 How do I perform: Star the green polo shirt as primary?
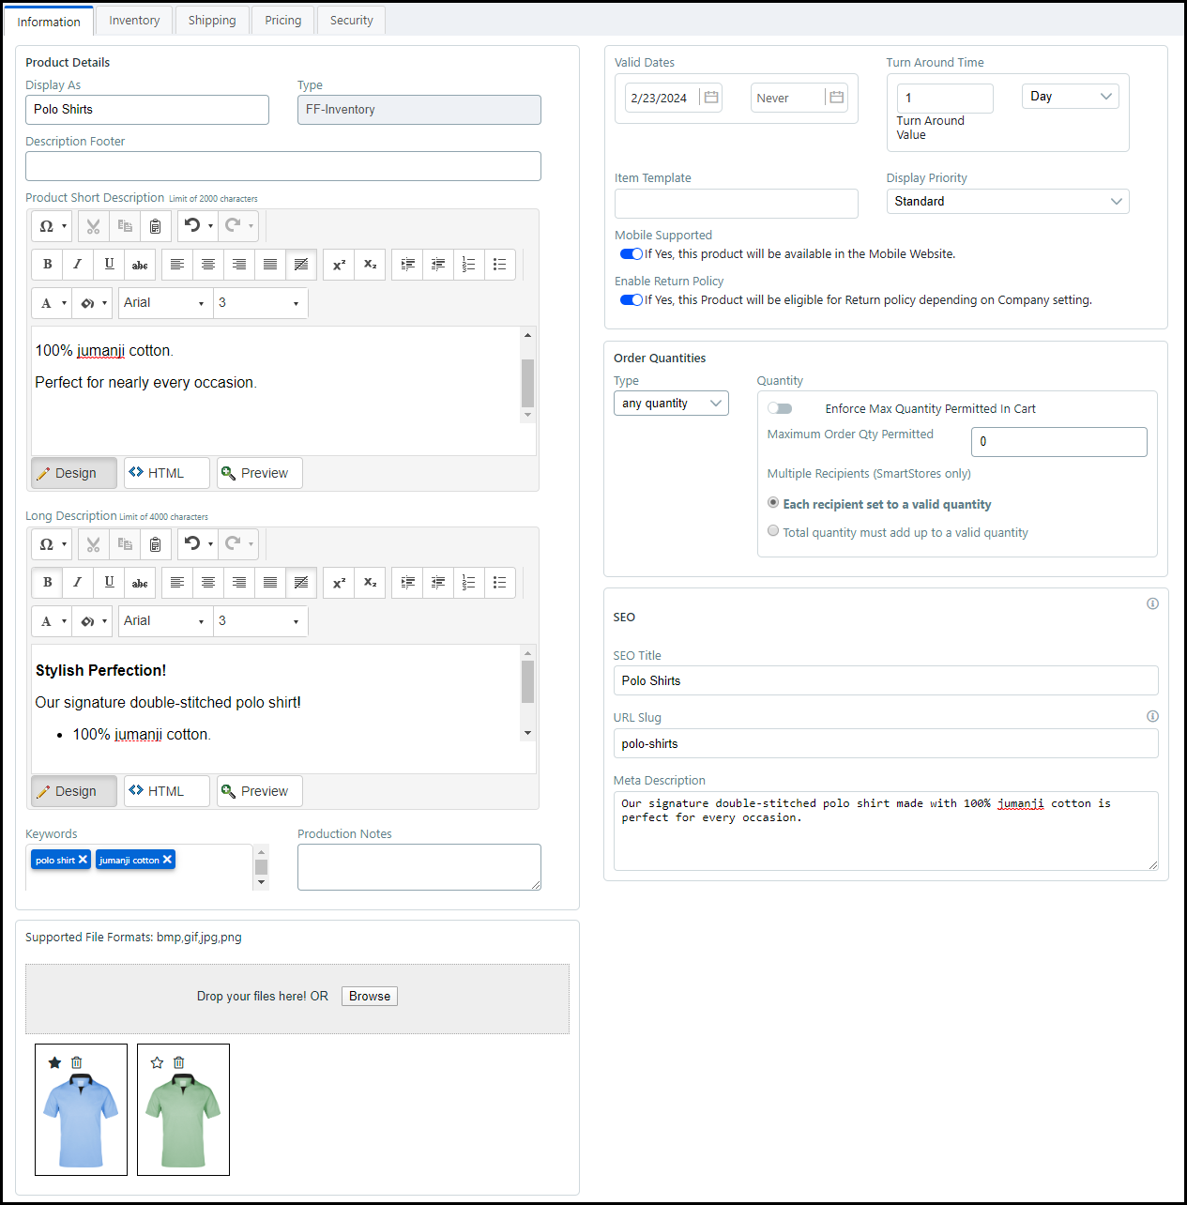coord(157,1062)
